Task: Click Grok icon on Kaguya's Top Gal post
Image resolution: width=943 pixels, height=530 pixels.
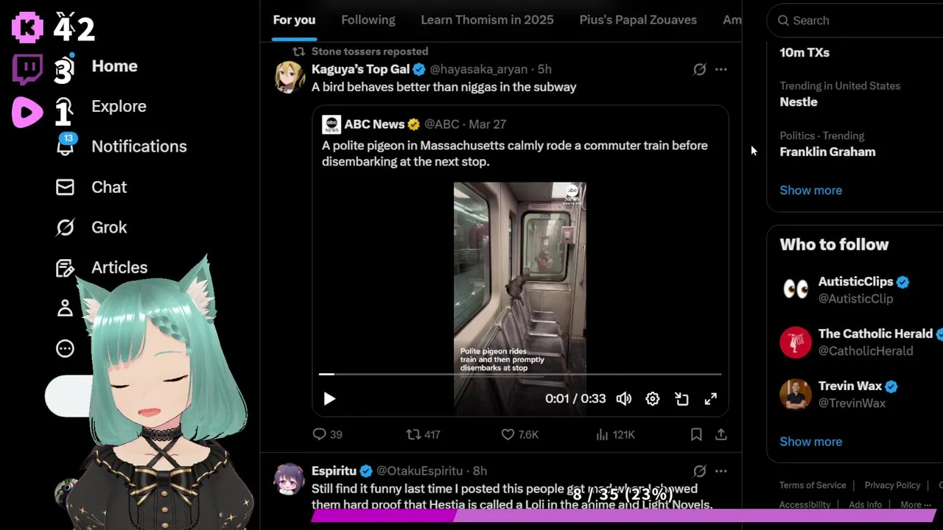Action: pyautogui.click(x=700, y=69)
